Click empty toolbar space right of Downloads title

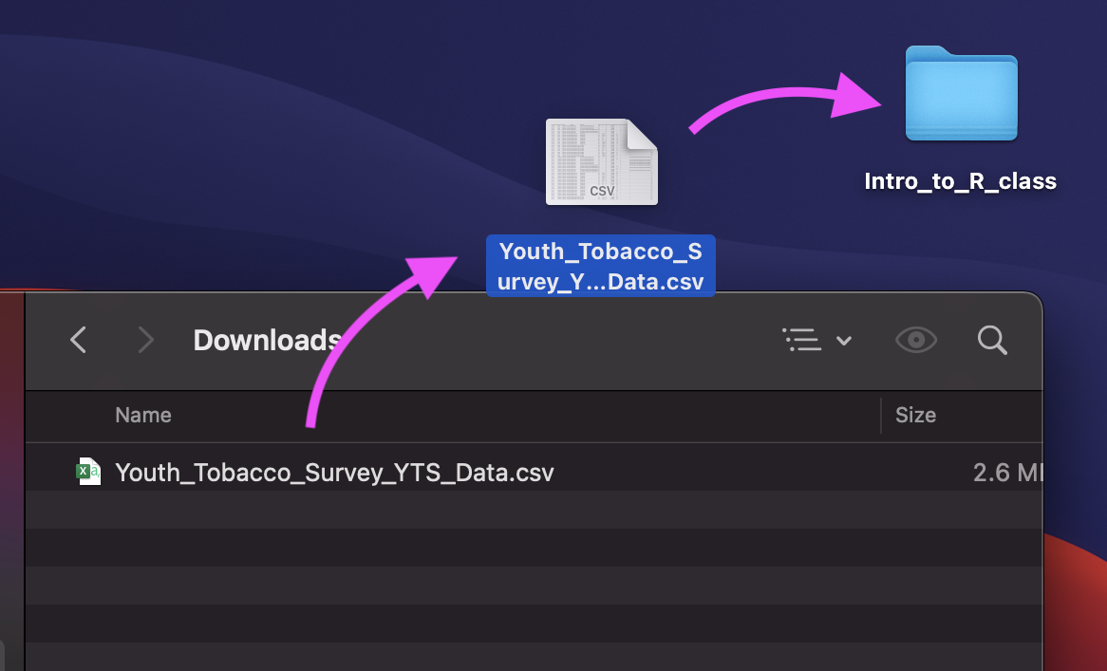[x=570, y=340]
